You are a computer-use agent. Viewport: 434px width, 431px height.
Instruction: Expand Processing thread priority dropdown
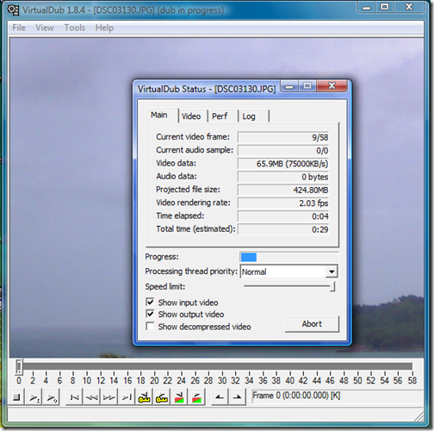332,272
